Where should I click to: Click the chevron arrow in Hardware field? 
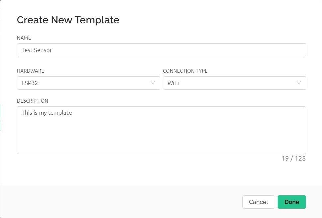coord(153,83)
